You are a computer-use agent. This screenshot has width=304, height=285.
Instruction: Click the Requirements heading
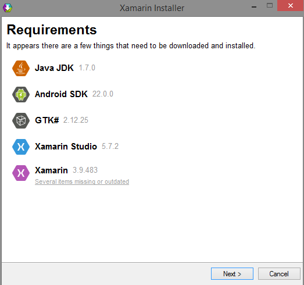[52, 30]
